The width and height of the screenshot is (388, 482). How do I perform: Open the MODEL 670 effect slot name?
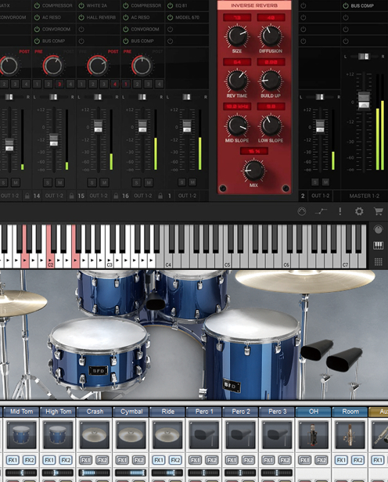pyautogui.click(x=188, y=17)
